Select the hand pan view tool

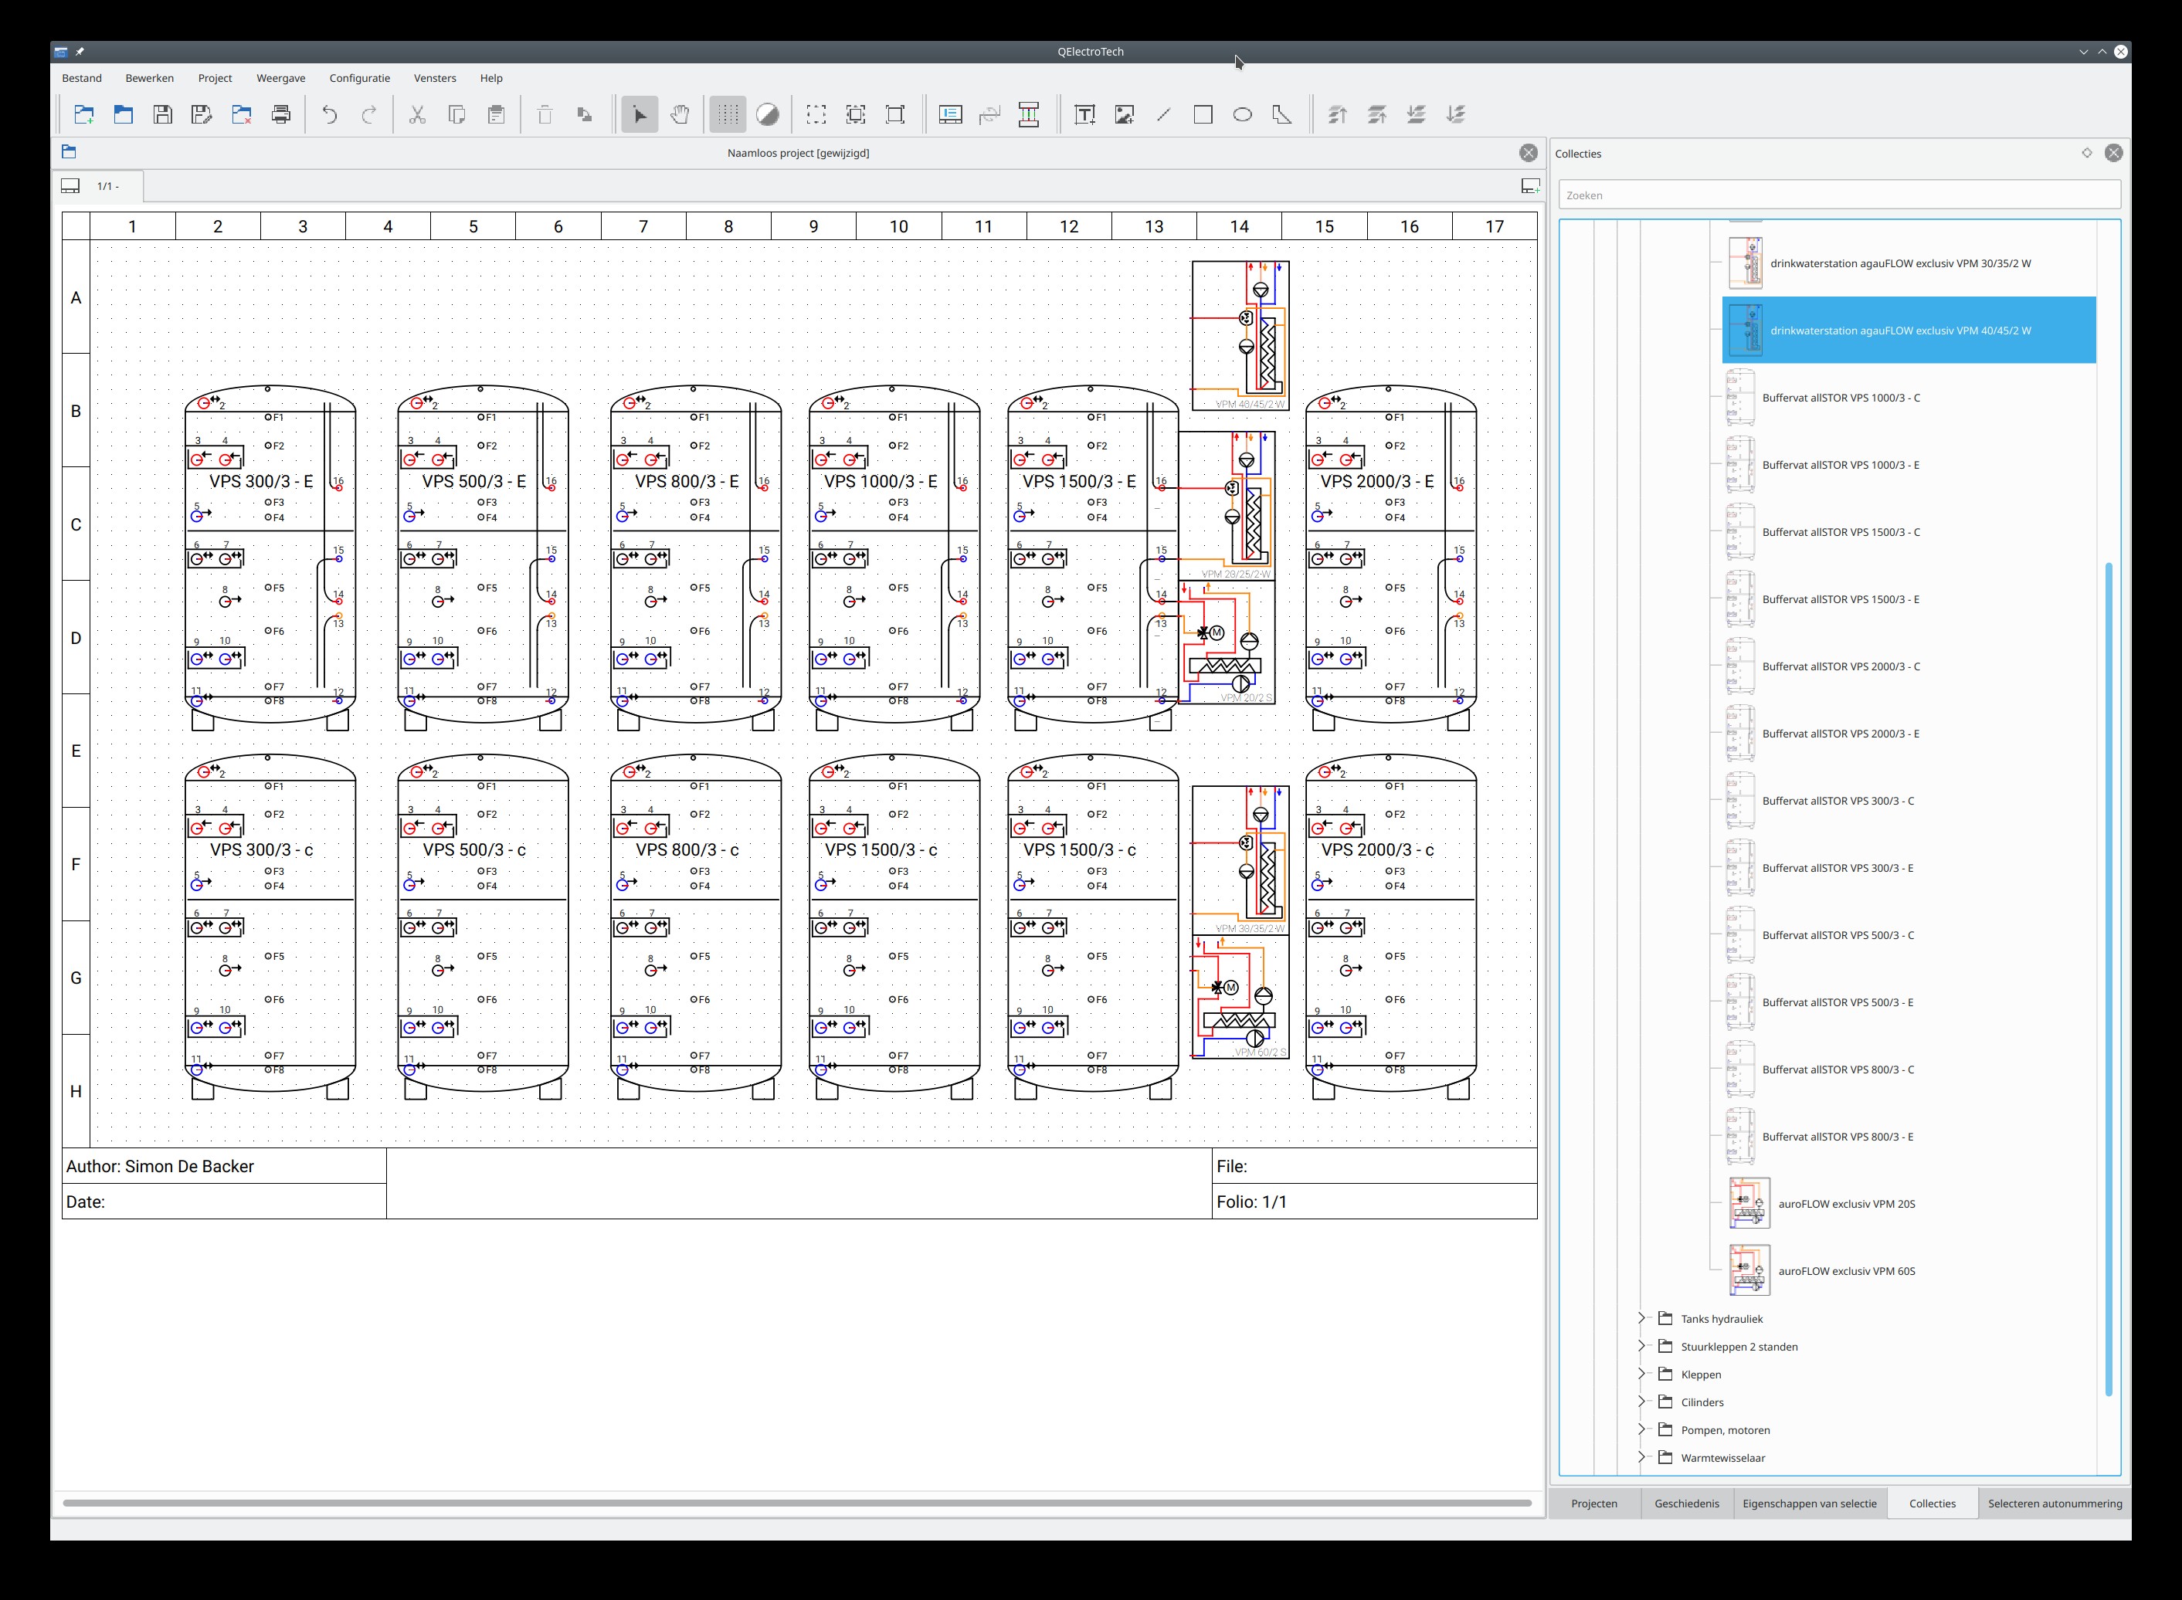pyautogui.click(x=680, y=114)
